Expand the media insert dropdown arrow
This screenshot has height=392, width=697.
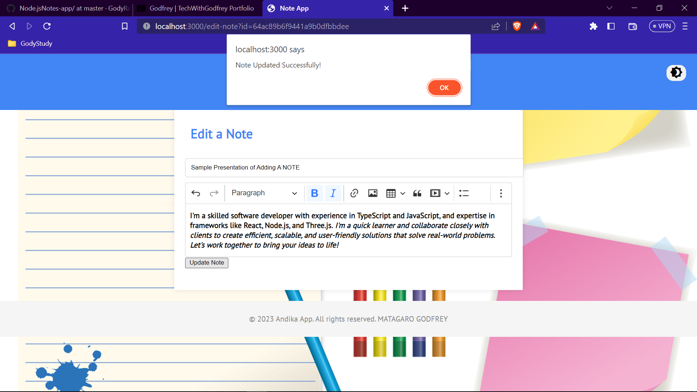tap(447, 193)
